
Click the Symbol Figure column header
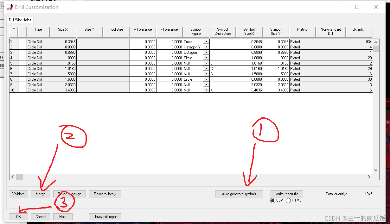(196, 32)
